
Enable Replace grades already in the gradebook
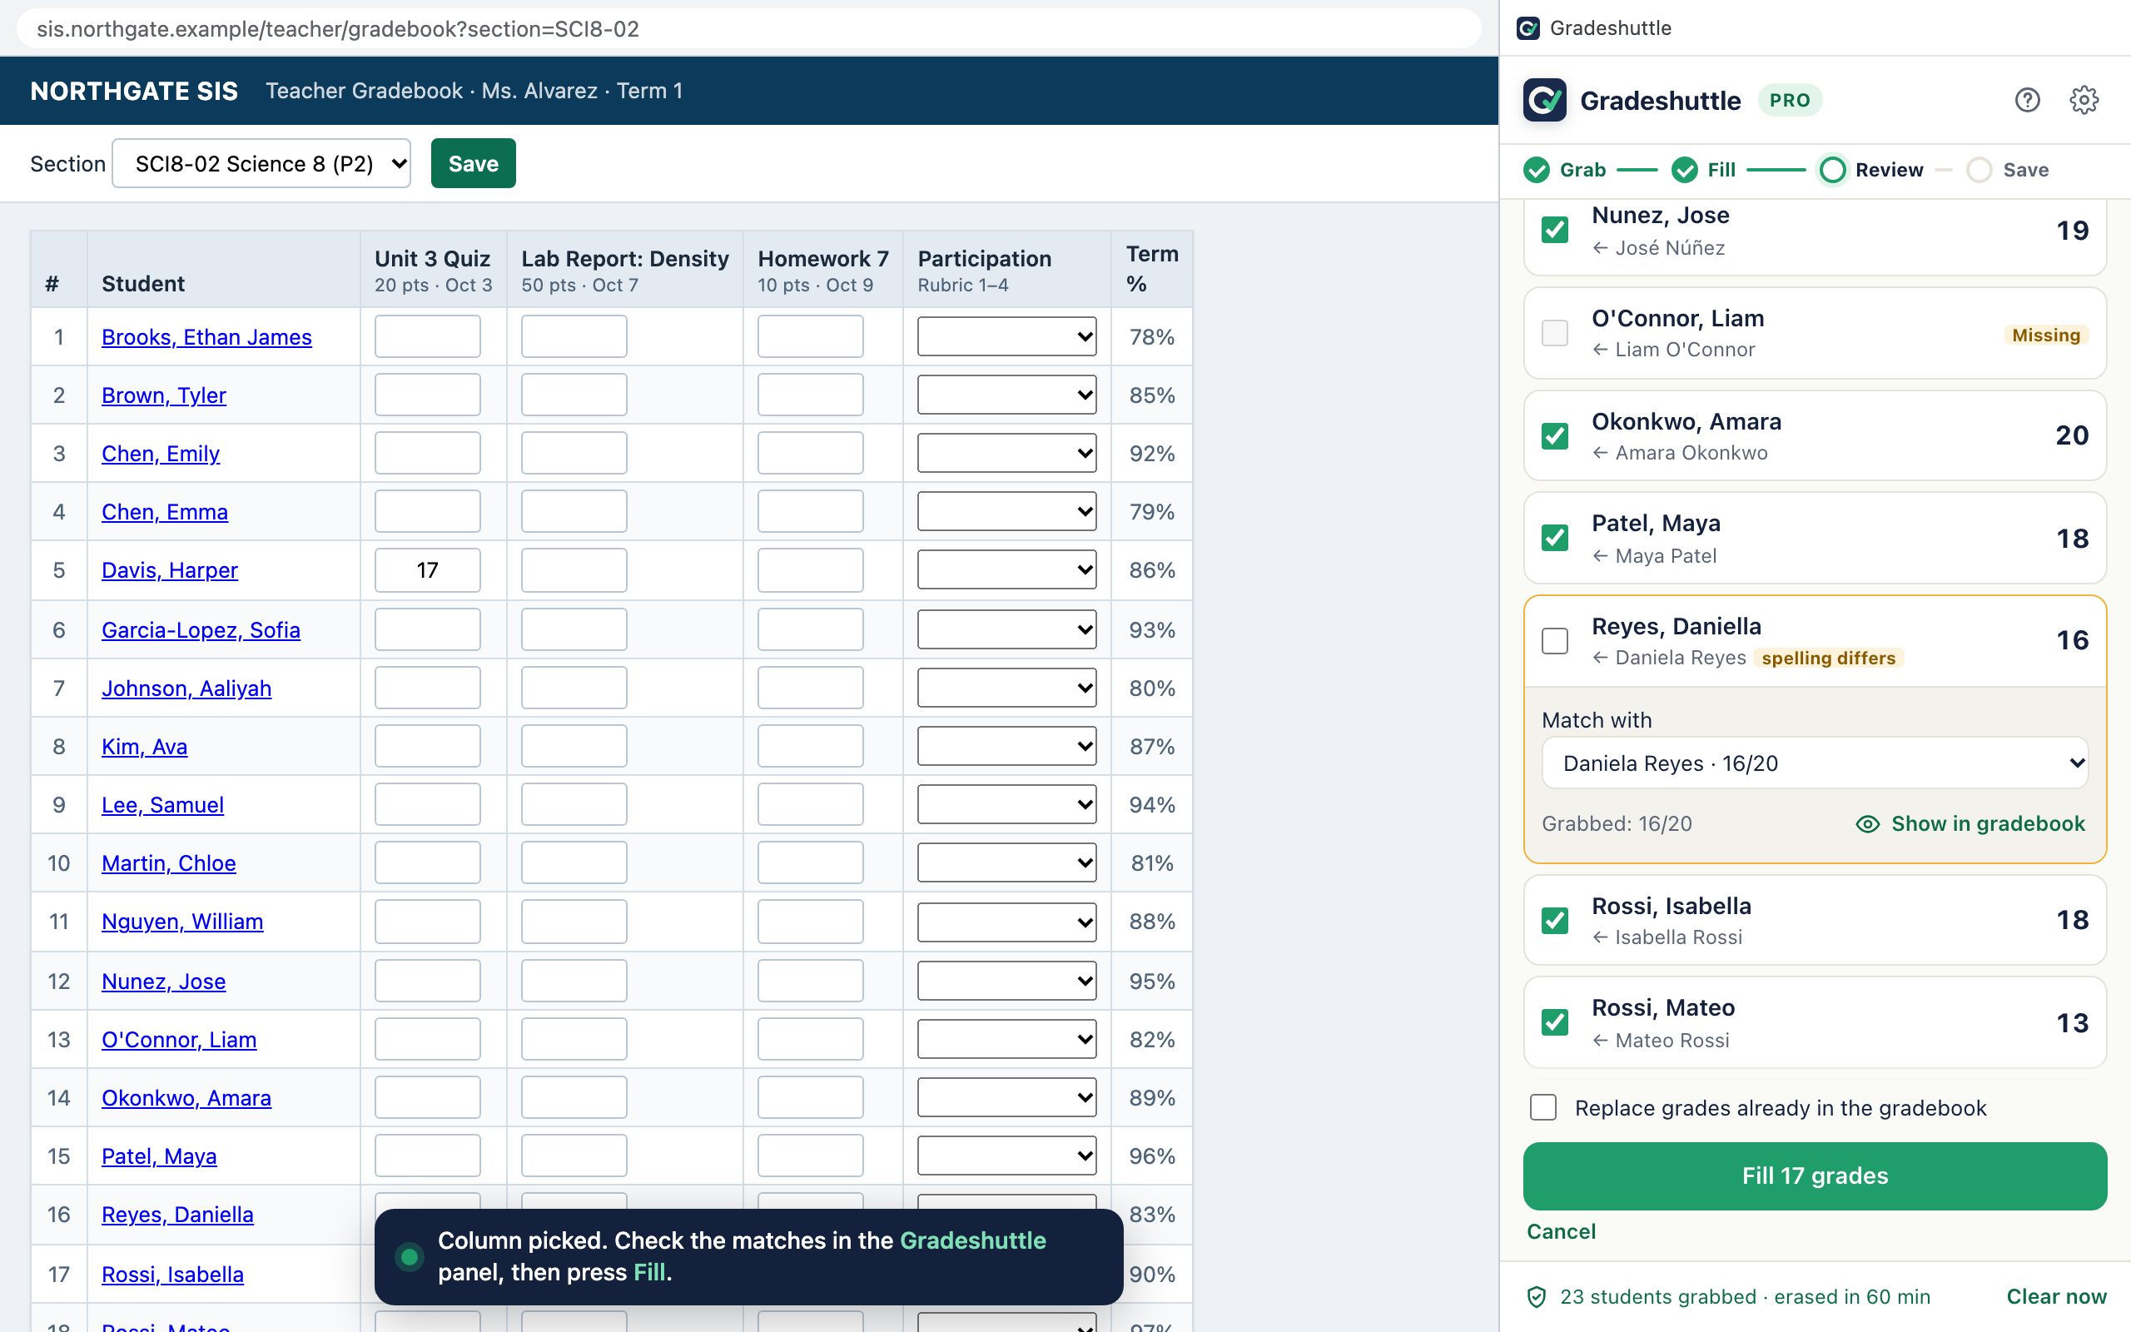click(1542, 1107)
